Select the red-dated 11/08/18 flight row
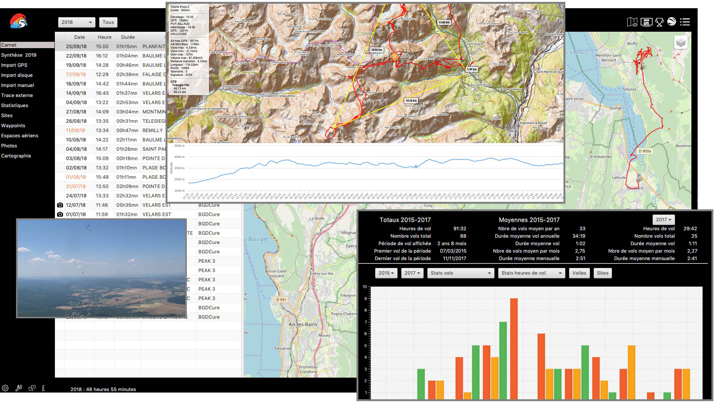 coord(111,130)
